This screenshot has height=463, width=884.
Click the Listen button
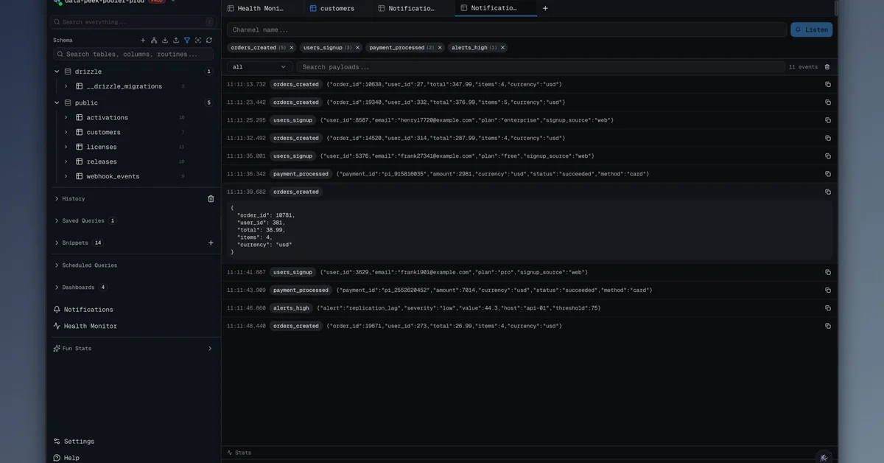pyautogui.click(x=811, y=29)
